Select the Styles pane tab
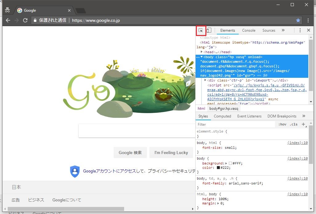This screenshot has height=214, width=316. (x=203, y=116)
